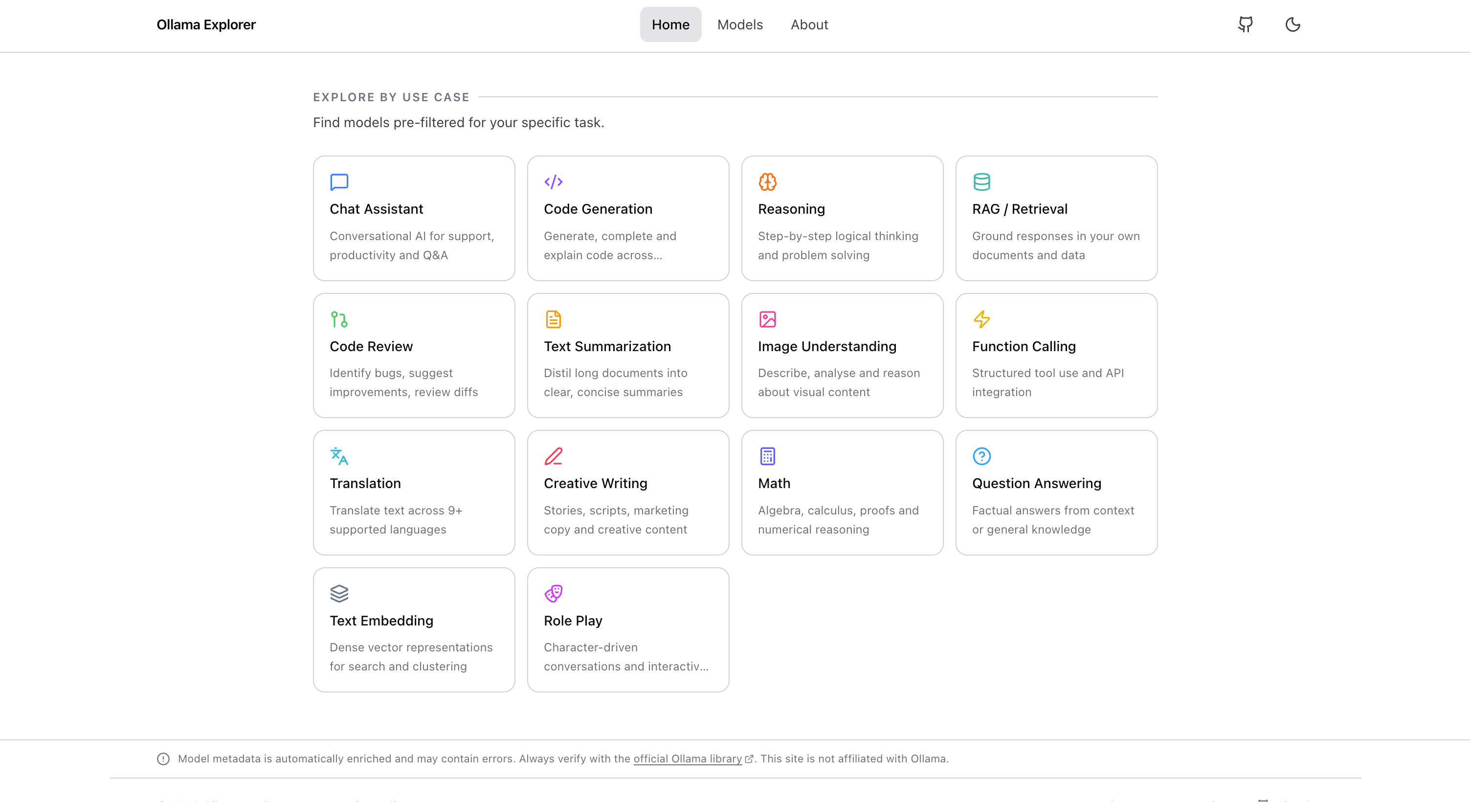Open the About page
The height and width of the screenshot is (802, 1470).
809,24
